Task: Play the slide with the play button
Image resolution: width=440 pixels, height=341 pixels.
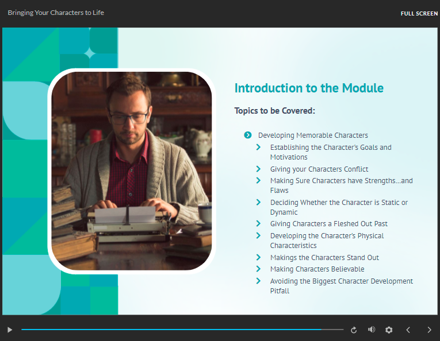Action: click(x=10, y=330)
